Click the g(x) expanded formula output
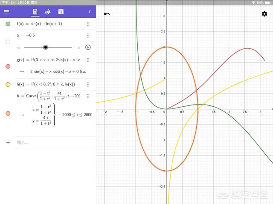 [x=58, y=71]
